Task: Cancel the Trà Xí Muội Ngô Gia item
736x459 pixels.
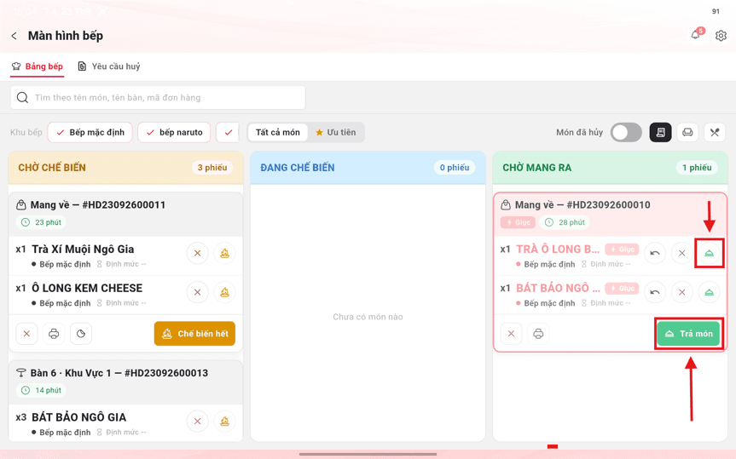Action: point(198,253)
